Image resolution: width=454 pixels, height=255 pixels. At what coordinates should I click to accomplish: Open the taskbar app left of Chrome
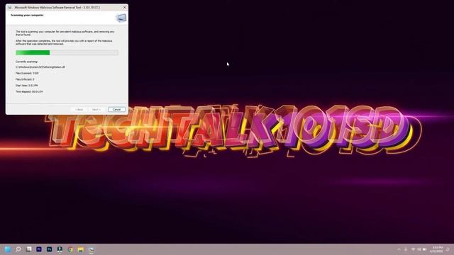(60, 249)
